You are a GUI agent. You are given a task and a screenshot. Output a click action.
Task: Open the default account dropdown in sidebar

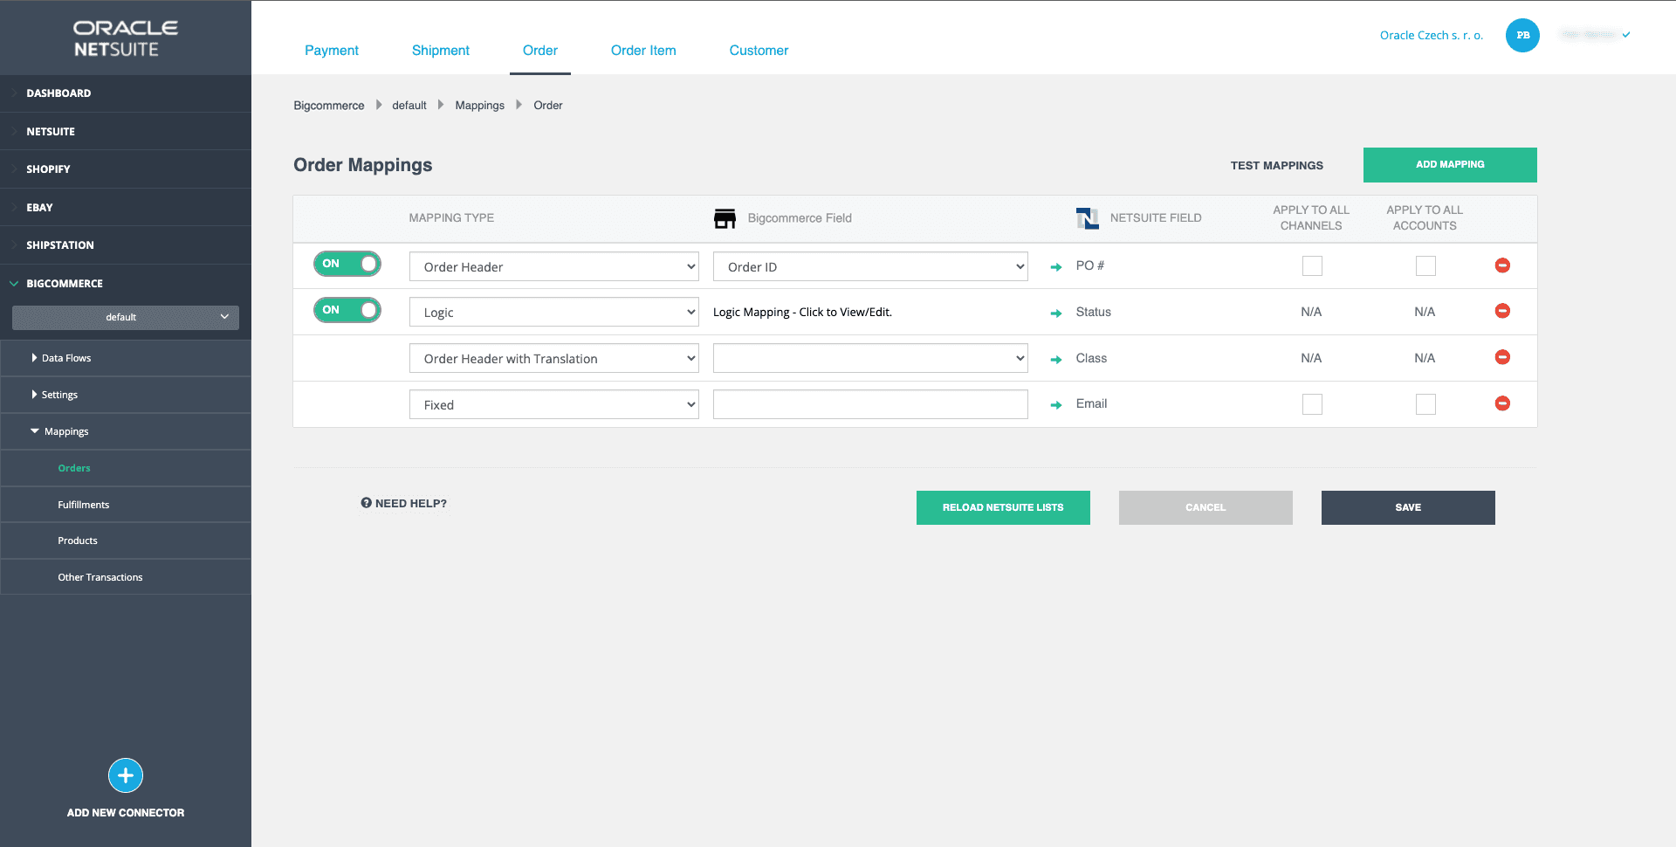[126, 317]
